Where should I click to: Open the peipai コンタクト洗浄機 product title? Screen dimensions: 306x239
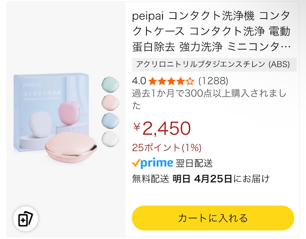(x=211, y=31)
